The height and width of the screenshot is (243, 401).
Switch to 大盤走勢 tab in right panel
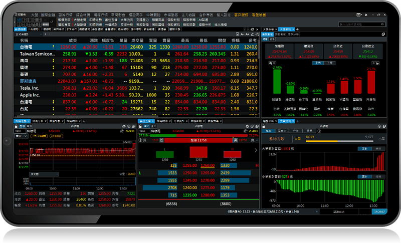[x=269, y=29]
